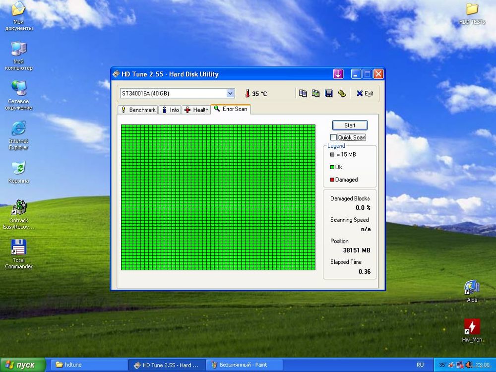Click the purple down-arrow title bar button
The width and height of the screenshot is (496, 372).
(x=338, y=74)
